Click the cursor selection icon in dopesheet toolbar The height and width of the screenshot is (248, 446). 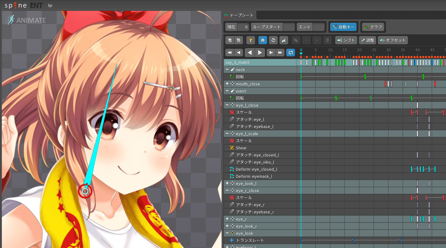tap(284, 40)
